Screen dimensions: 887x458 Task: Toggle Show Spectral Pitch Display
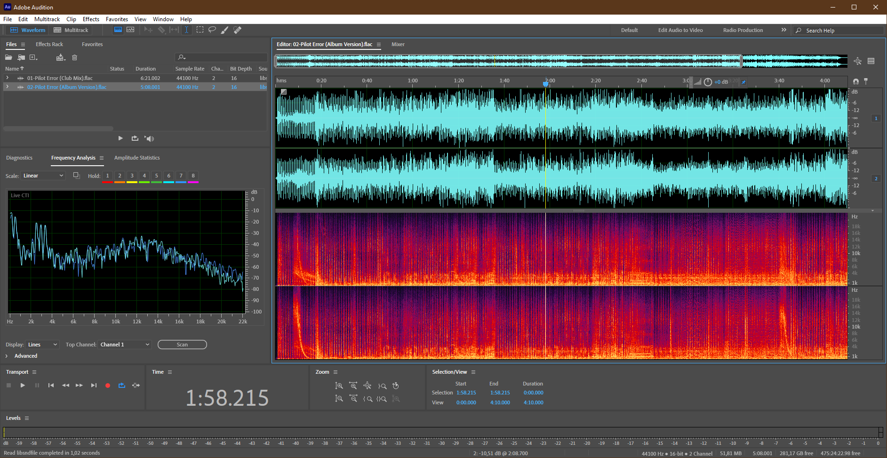(x=130, y=30)
